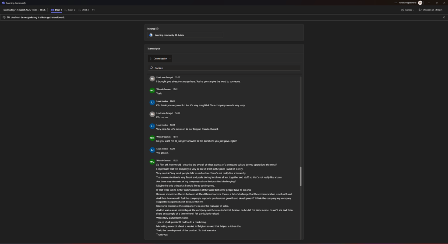Select Louk Jorden's 'Yes, please.' transcript entry
This screenshot has width=448, height=244.
point(162,153)
